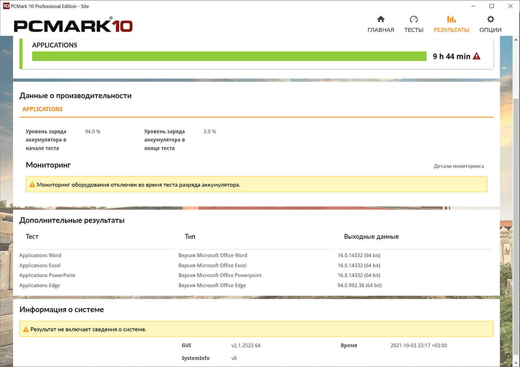Click the warning icon in the monitoring notice

tap(32, 185)
